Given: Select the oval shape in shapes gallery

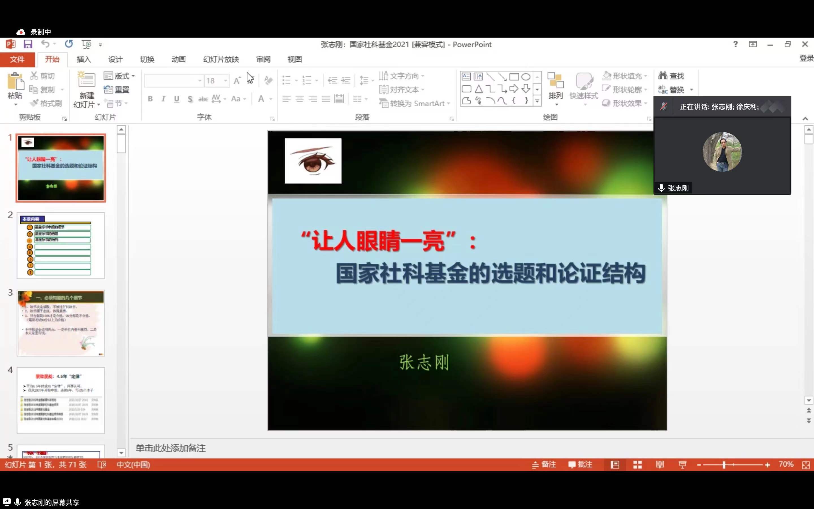Looking at the screenshot, I should (526, 77).
